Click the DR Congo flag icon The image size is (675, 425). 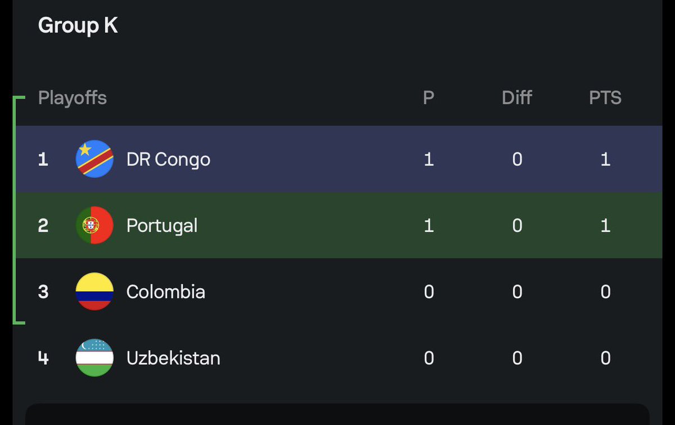pos(94,159)
